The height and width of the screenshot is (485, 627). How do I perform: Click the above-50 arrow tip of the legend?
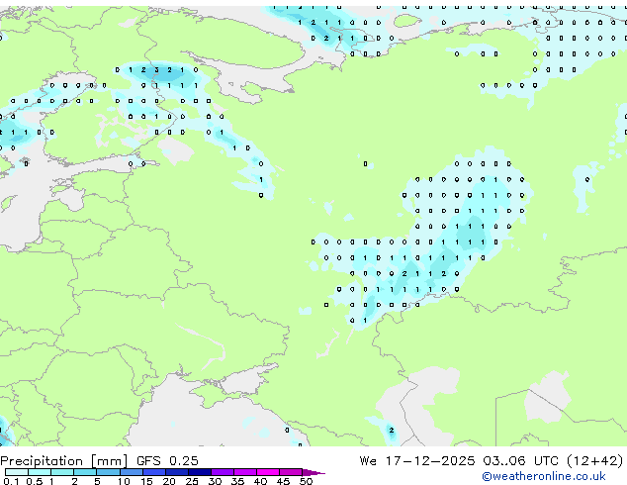[313, 472]
